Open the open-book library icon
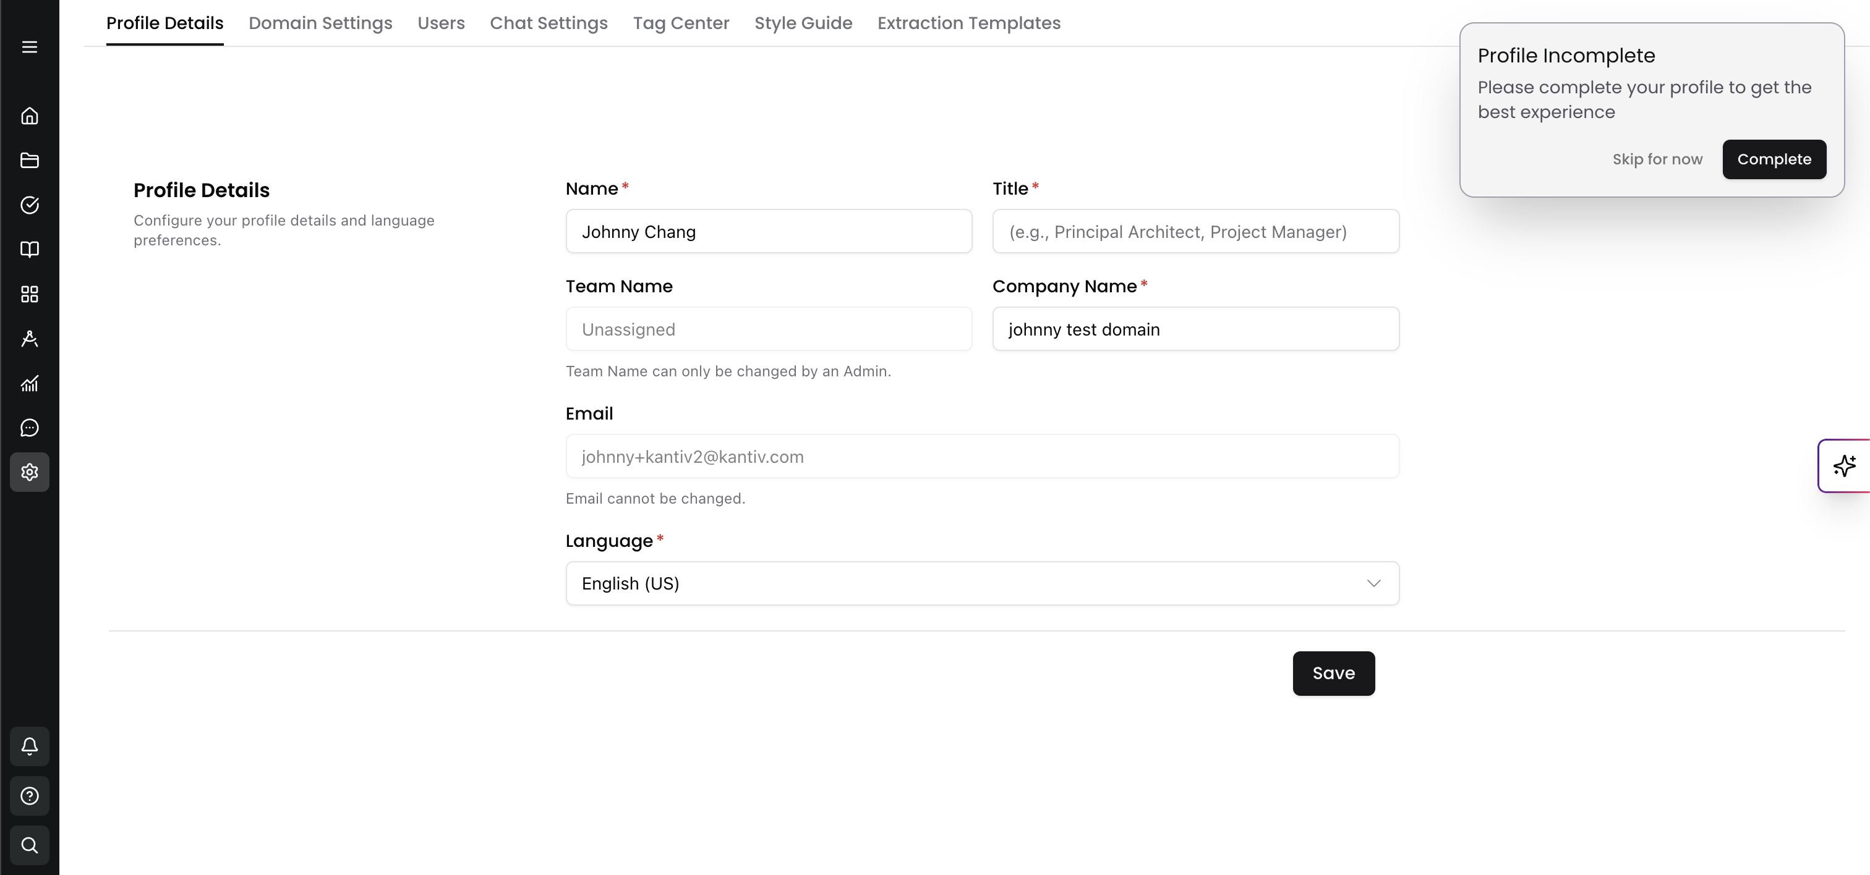The height and width of the screenshot is (875, 1870). (29, 250)
